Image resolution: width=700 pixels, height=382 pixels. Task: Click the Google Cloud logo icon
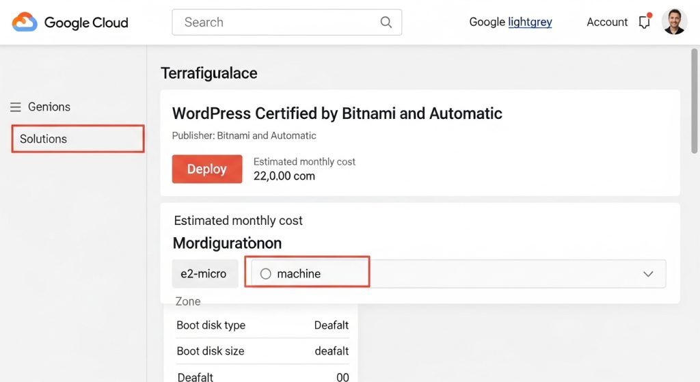pos(25,22)
